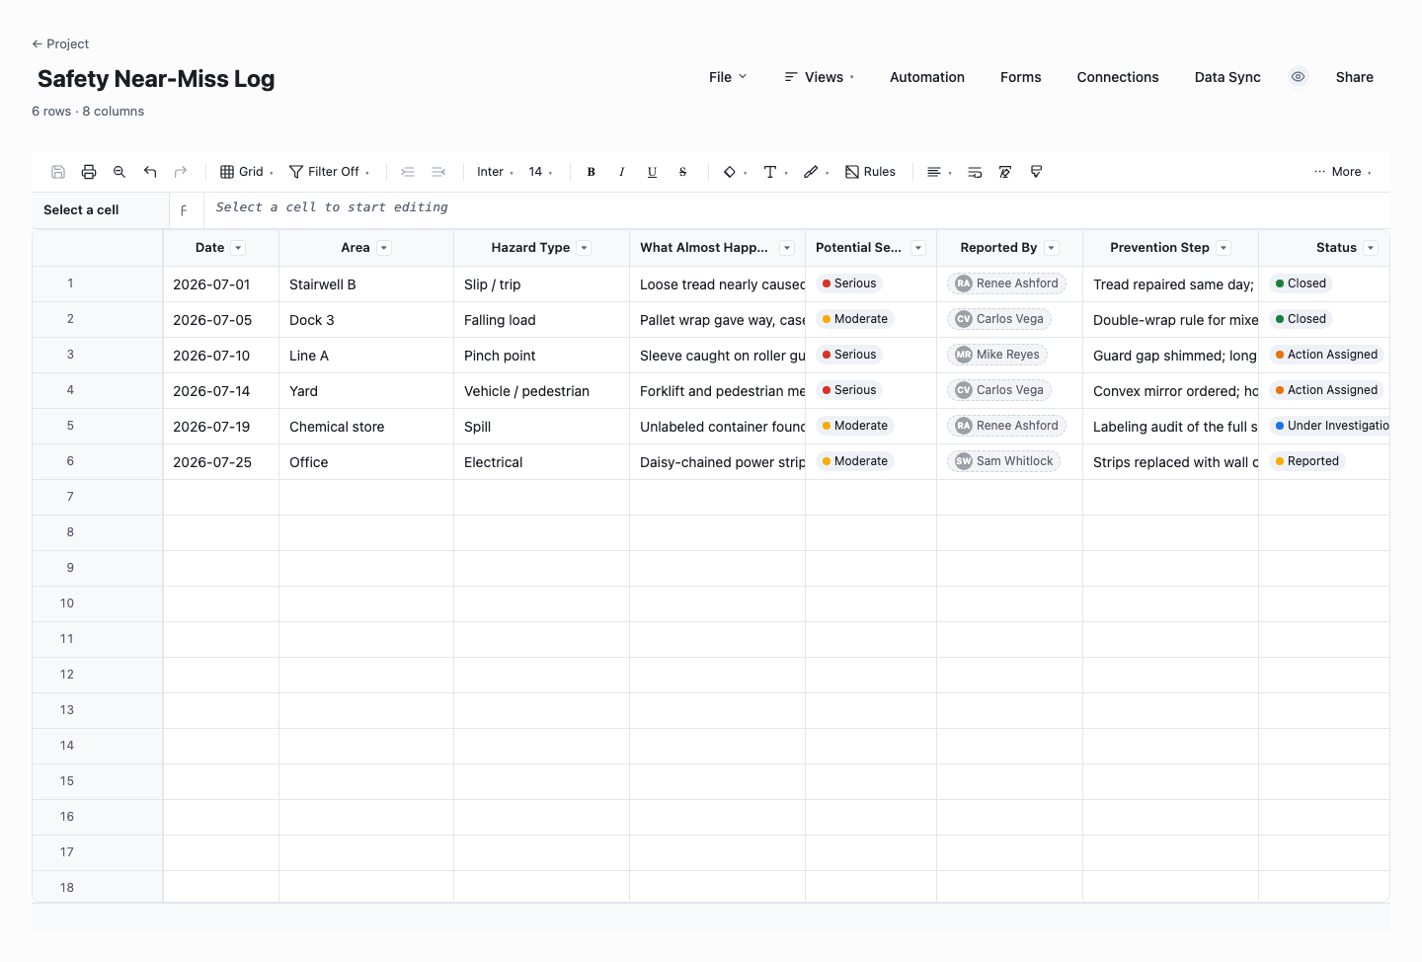Viewport: 1422px width, 962px height.
Task: Select the '2026-07-25' date cell
Action: click(x=221, y=462)
